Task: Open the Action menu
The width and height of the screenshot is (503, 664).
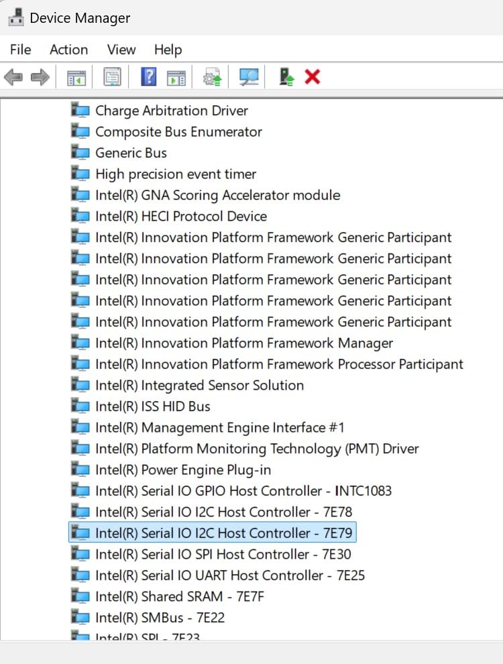Action: pyautogui.click(x=68, y=50)
